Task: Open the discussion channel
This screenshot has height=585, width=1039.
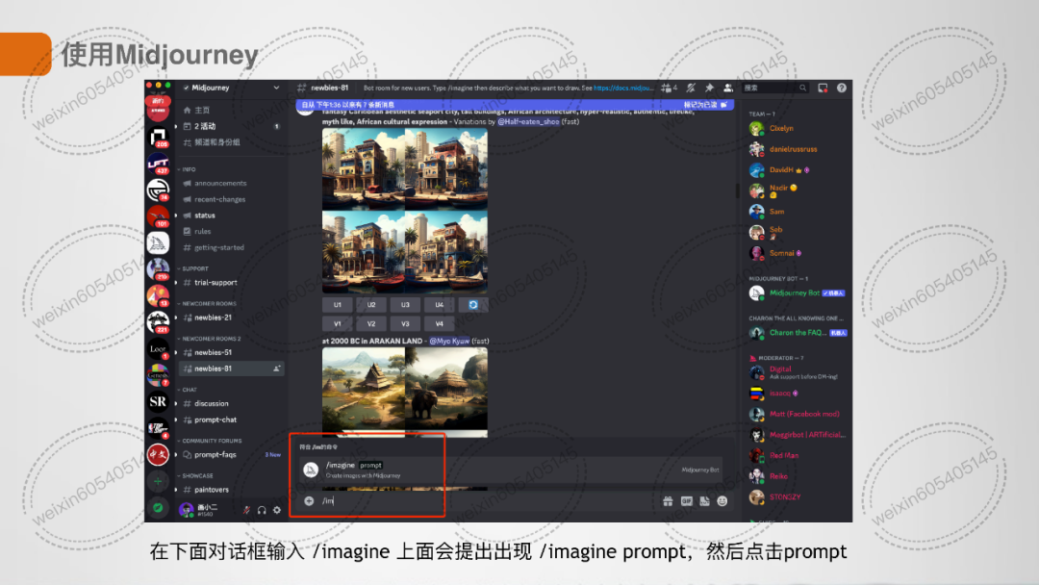Action: click(x=212, y=403)
